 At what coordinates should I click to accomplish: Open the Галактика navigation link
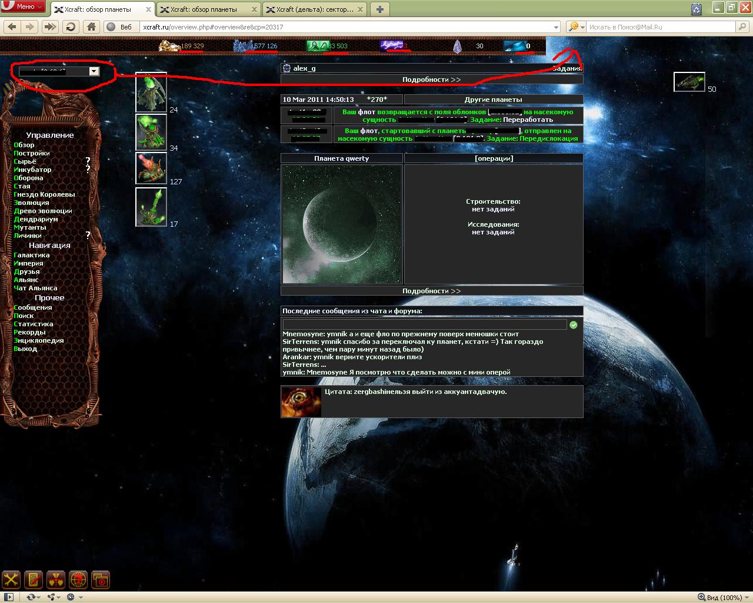[32, 255]
